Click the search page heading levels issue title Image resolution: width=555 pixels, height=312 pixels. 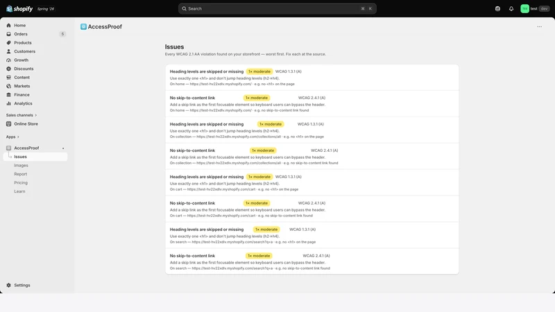coord(207,229)
